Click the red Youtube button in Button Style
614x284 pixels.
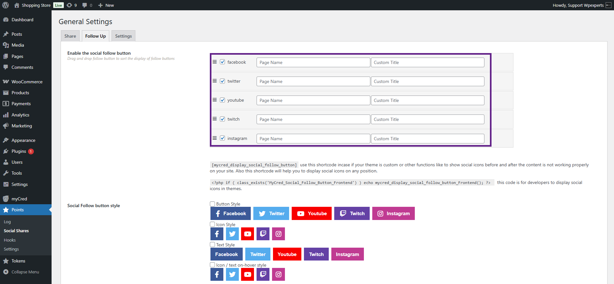click(312, 214)
